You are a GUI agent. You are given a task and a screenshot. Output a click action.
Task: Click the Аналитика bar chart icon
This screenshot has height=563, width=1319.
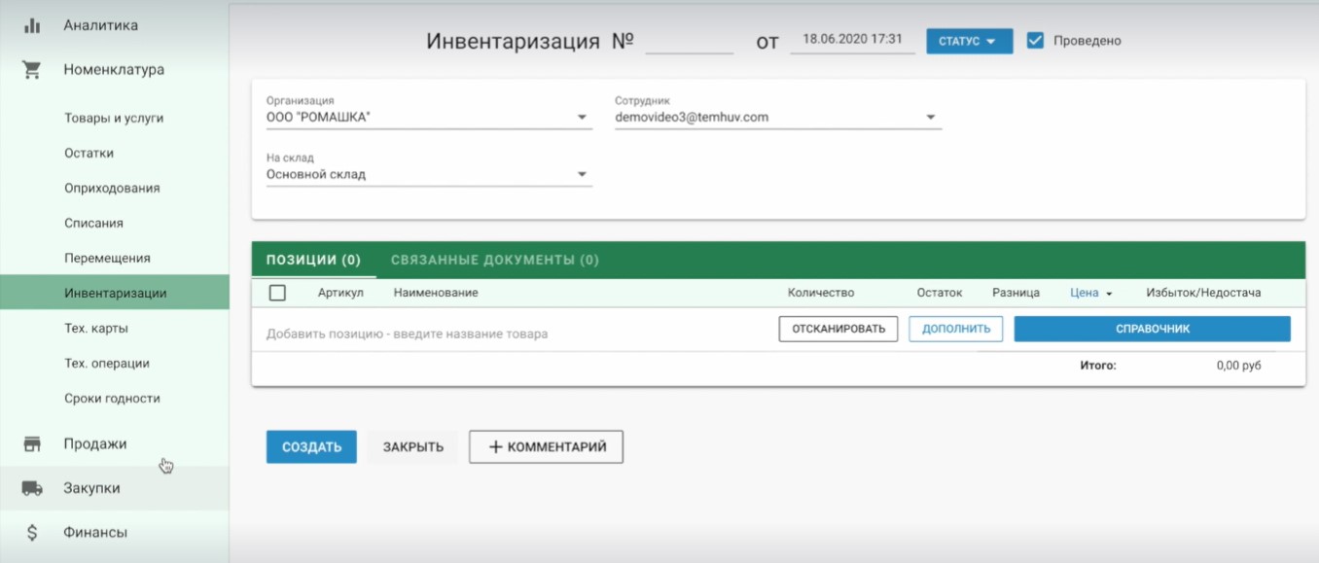(x=32, y=25)
